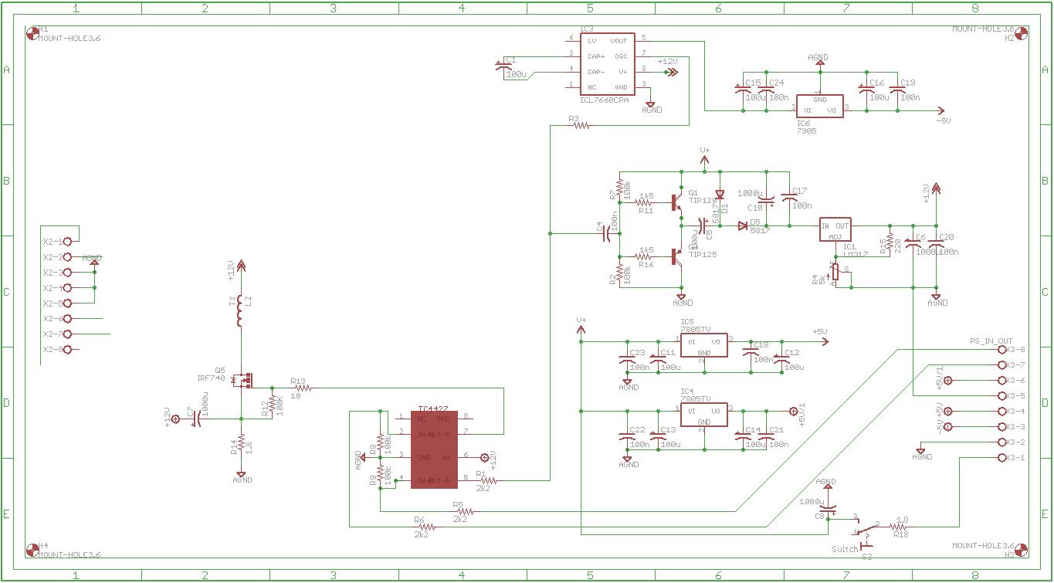This screenshot has width=1054, height=583.
Task: Select the TIP125 value label
Action: tap(703, 254)
